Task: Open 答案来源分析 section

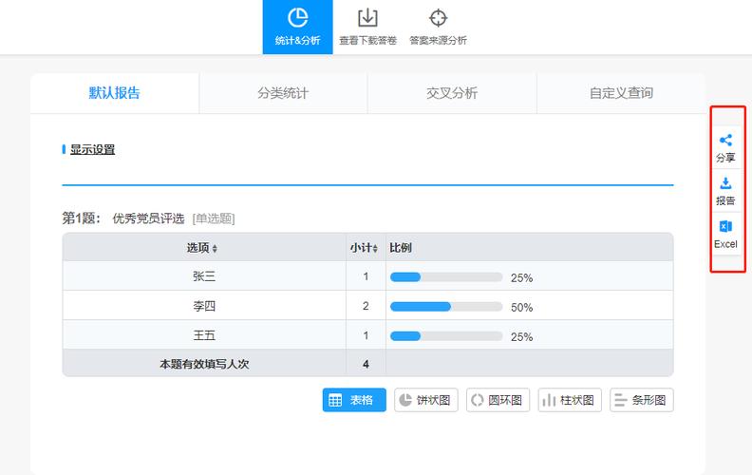Action: (438, 27)
